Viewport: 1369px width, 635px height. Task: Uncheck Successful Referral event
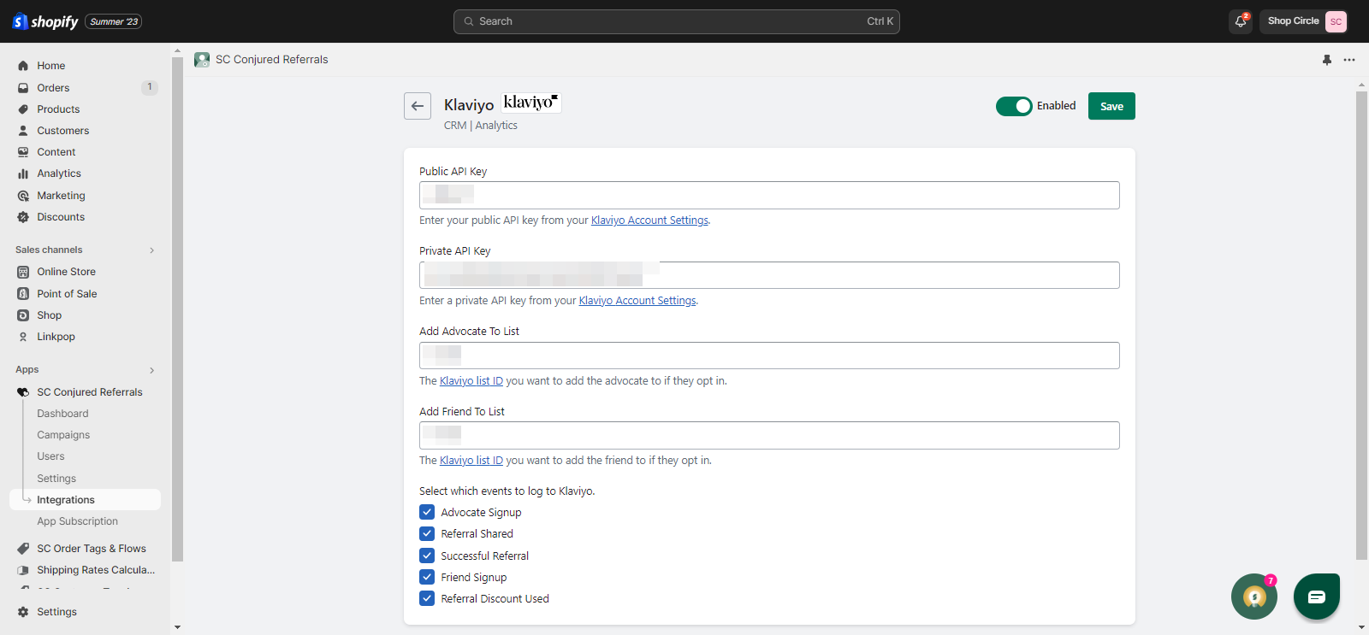point(427,556)
